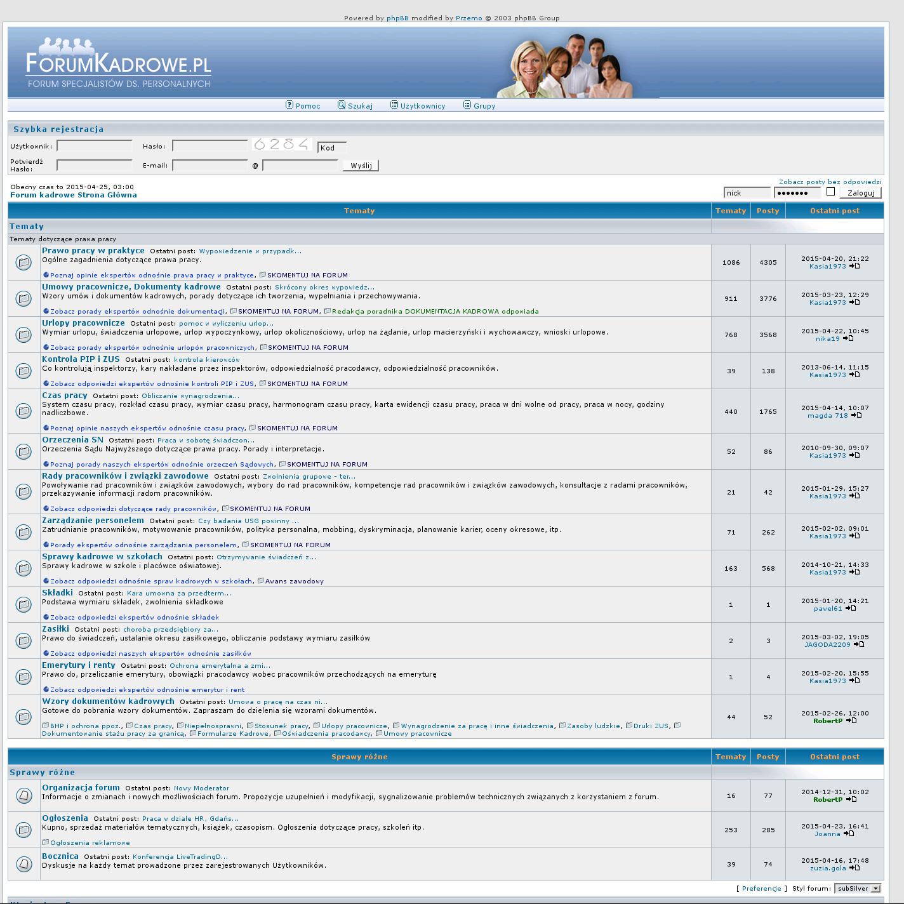This screenshot has height=904, width=904.
Task: Click the Szukaj search icon
Action: (342, 105)
